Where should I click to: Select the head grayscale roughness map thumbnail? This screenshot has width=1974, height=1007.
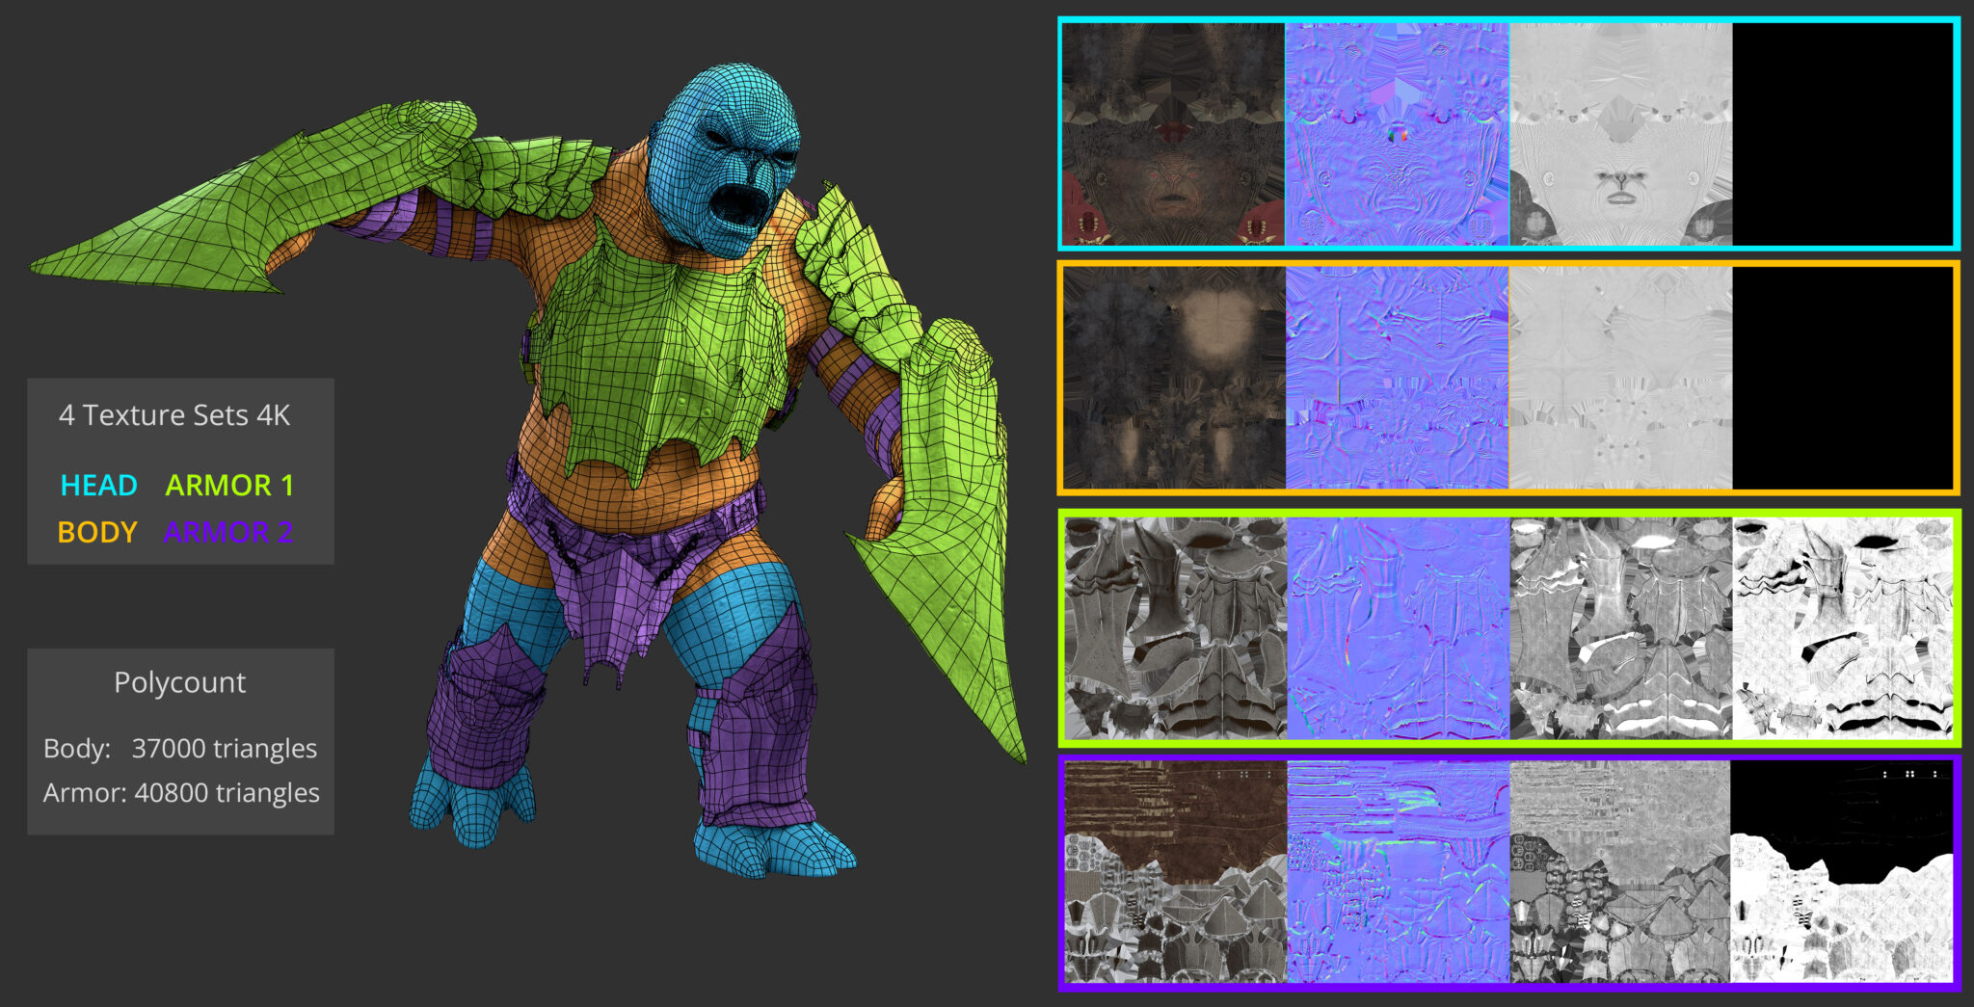pos(1620,134)
